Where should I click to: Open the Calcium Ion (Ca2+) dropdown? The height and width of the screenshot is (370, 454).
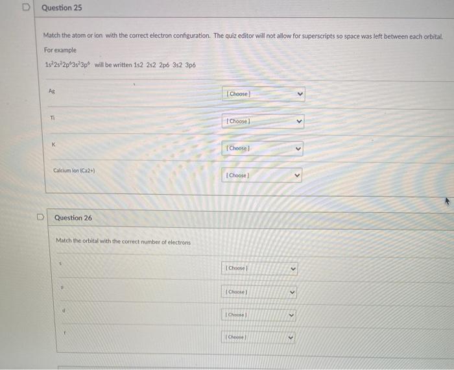(x=262, y=175)
